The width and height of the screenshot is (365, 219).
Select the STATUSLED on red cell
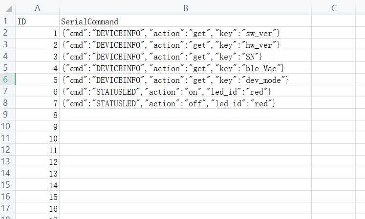[186, 91]
